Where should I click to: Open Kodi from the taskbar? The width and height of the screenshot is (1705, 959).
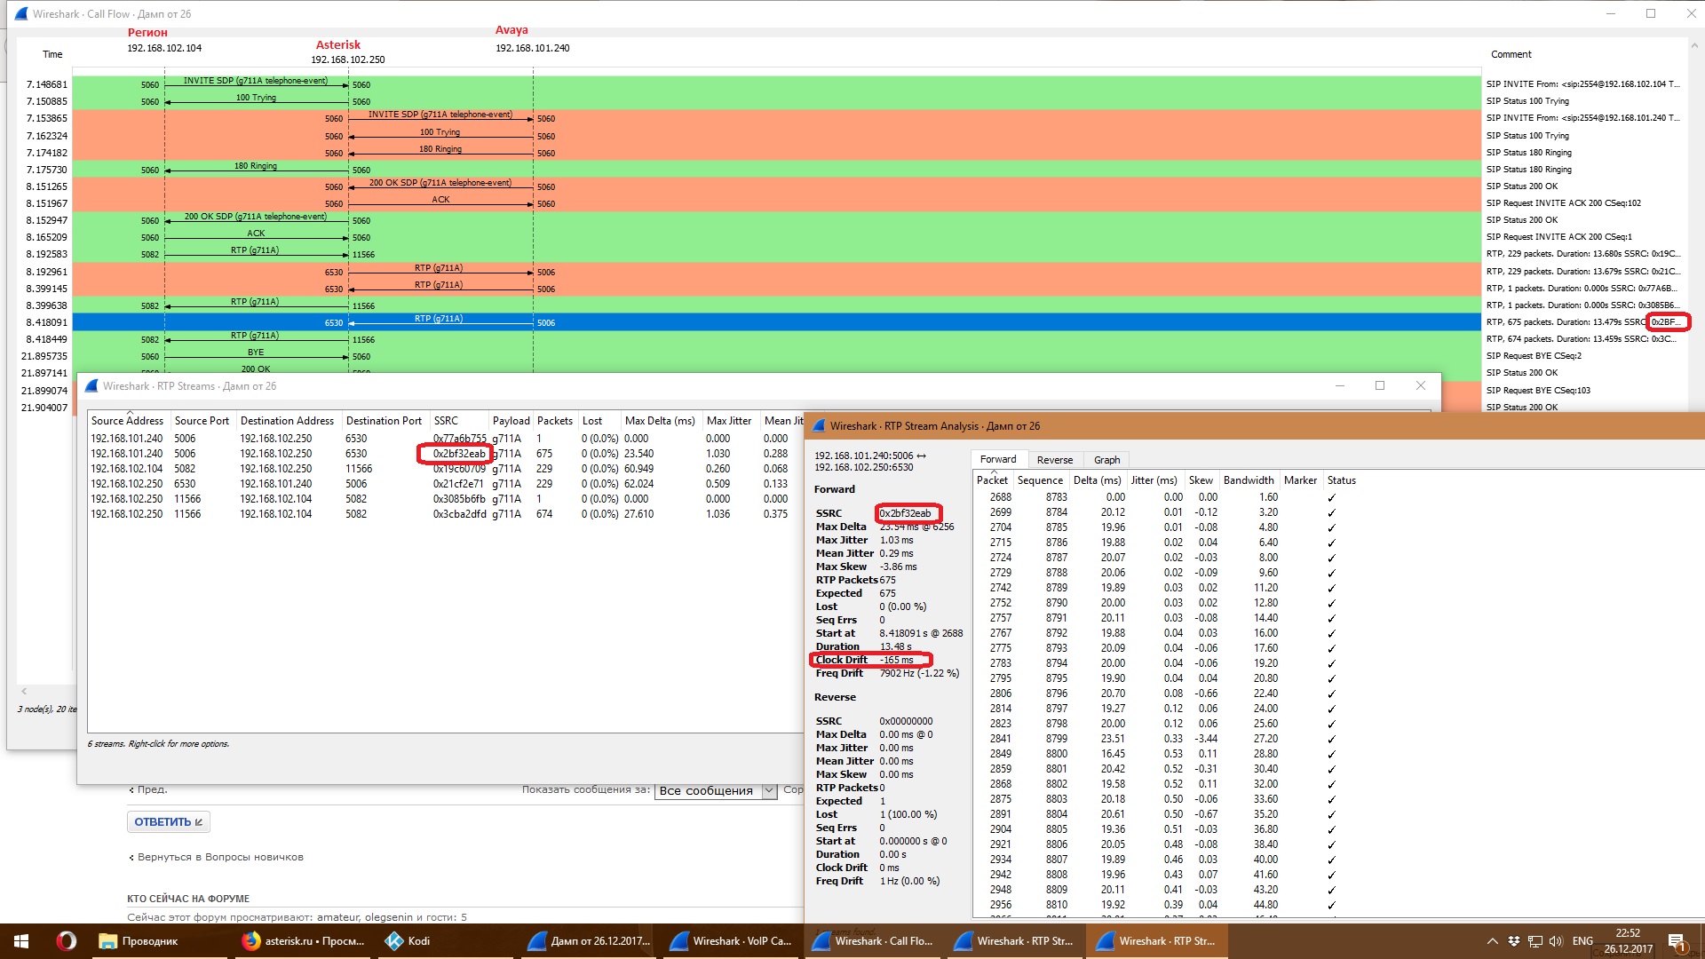point(408,941)
